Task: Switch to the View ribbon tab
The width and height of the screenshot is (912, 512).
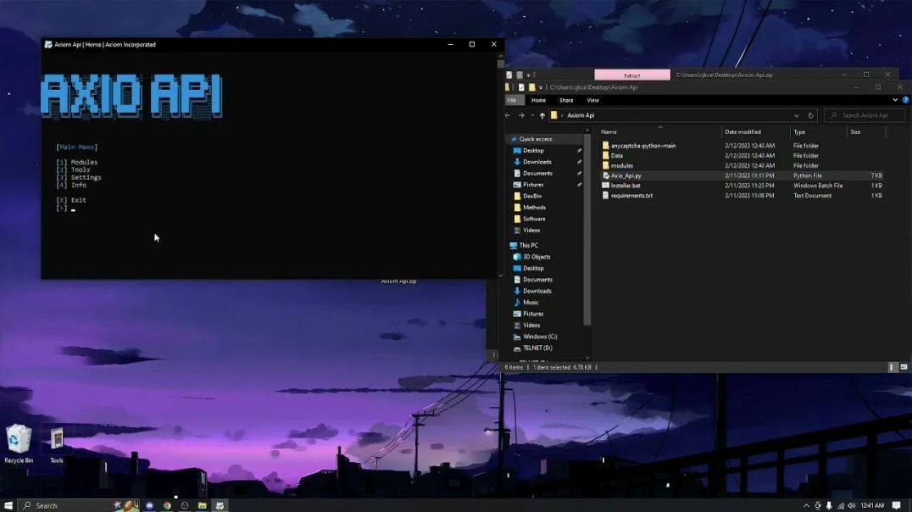Action: (592, 100)
